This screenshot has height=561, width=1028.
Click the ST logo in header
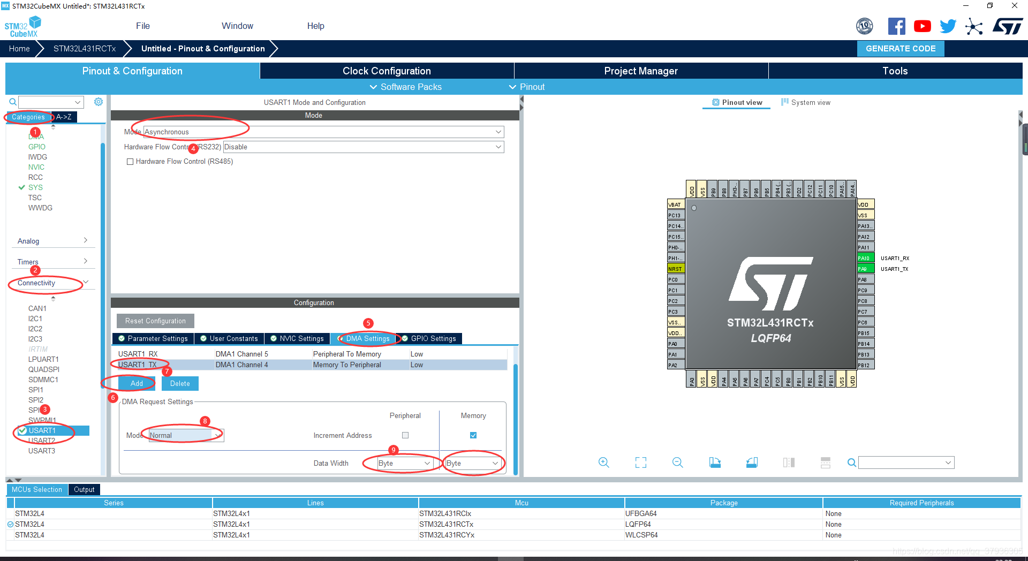pyautogui.click(x=1008, y=26)
